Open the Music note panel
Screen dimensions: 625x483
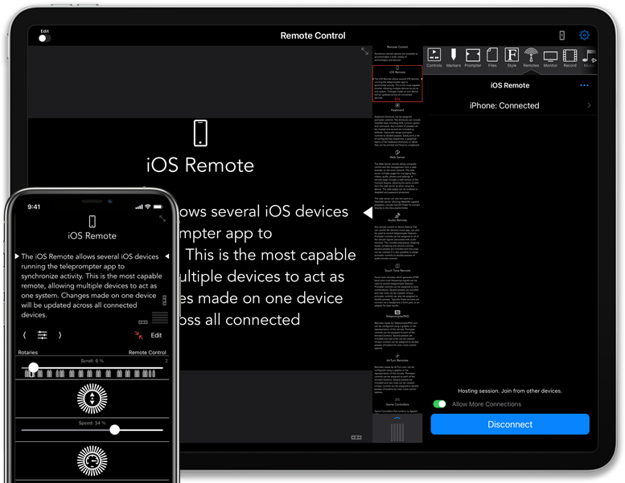(590, 57)
